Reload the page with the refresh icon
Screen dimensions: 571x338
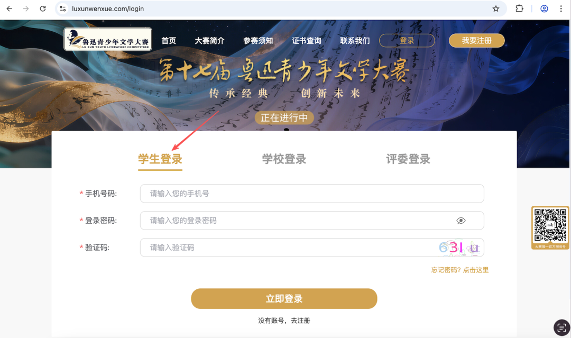43,9
